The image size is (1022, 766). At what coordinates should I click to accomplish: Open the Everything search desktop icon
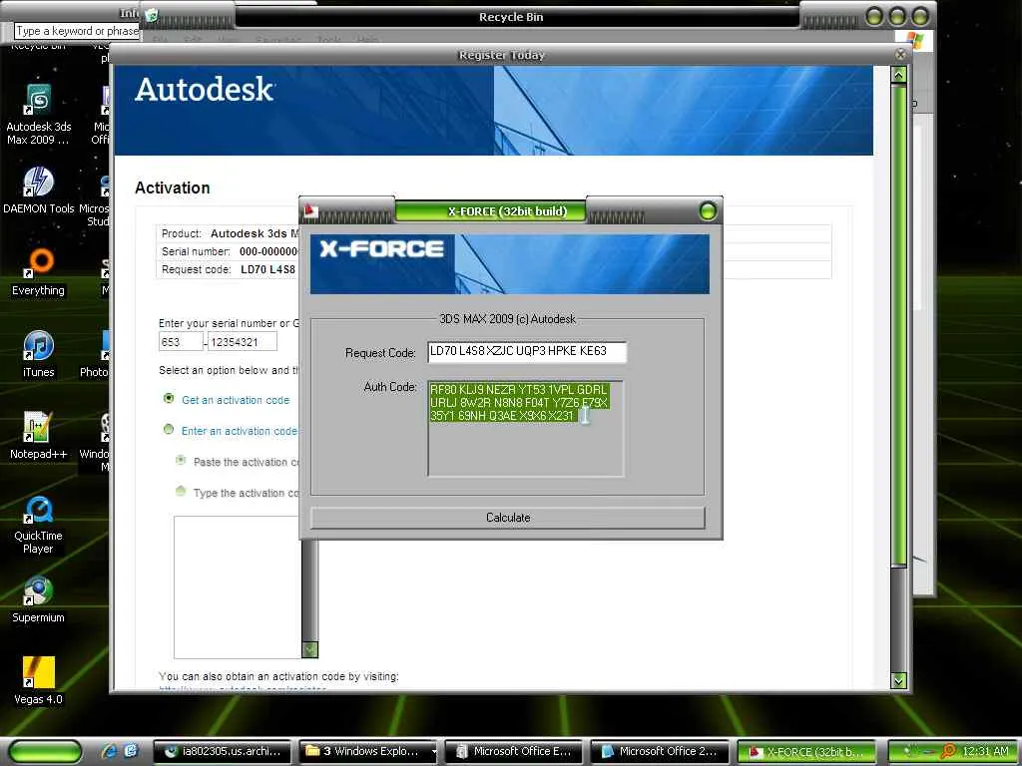click(39, 271)
